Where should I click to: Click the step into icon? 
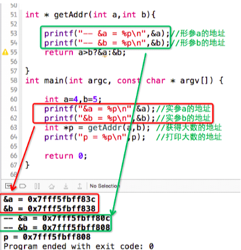(66, 186)
